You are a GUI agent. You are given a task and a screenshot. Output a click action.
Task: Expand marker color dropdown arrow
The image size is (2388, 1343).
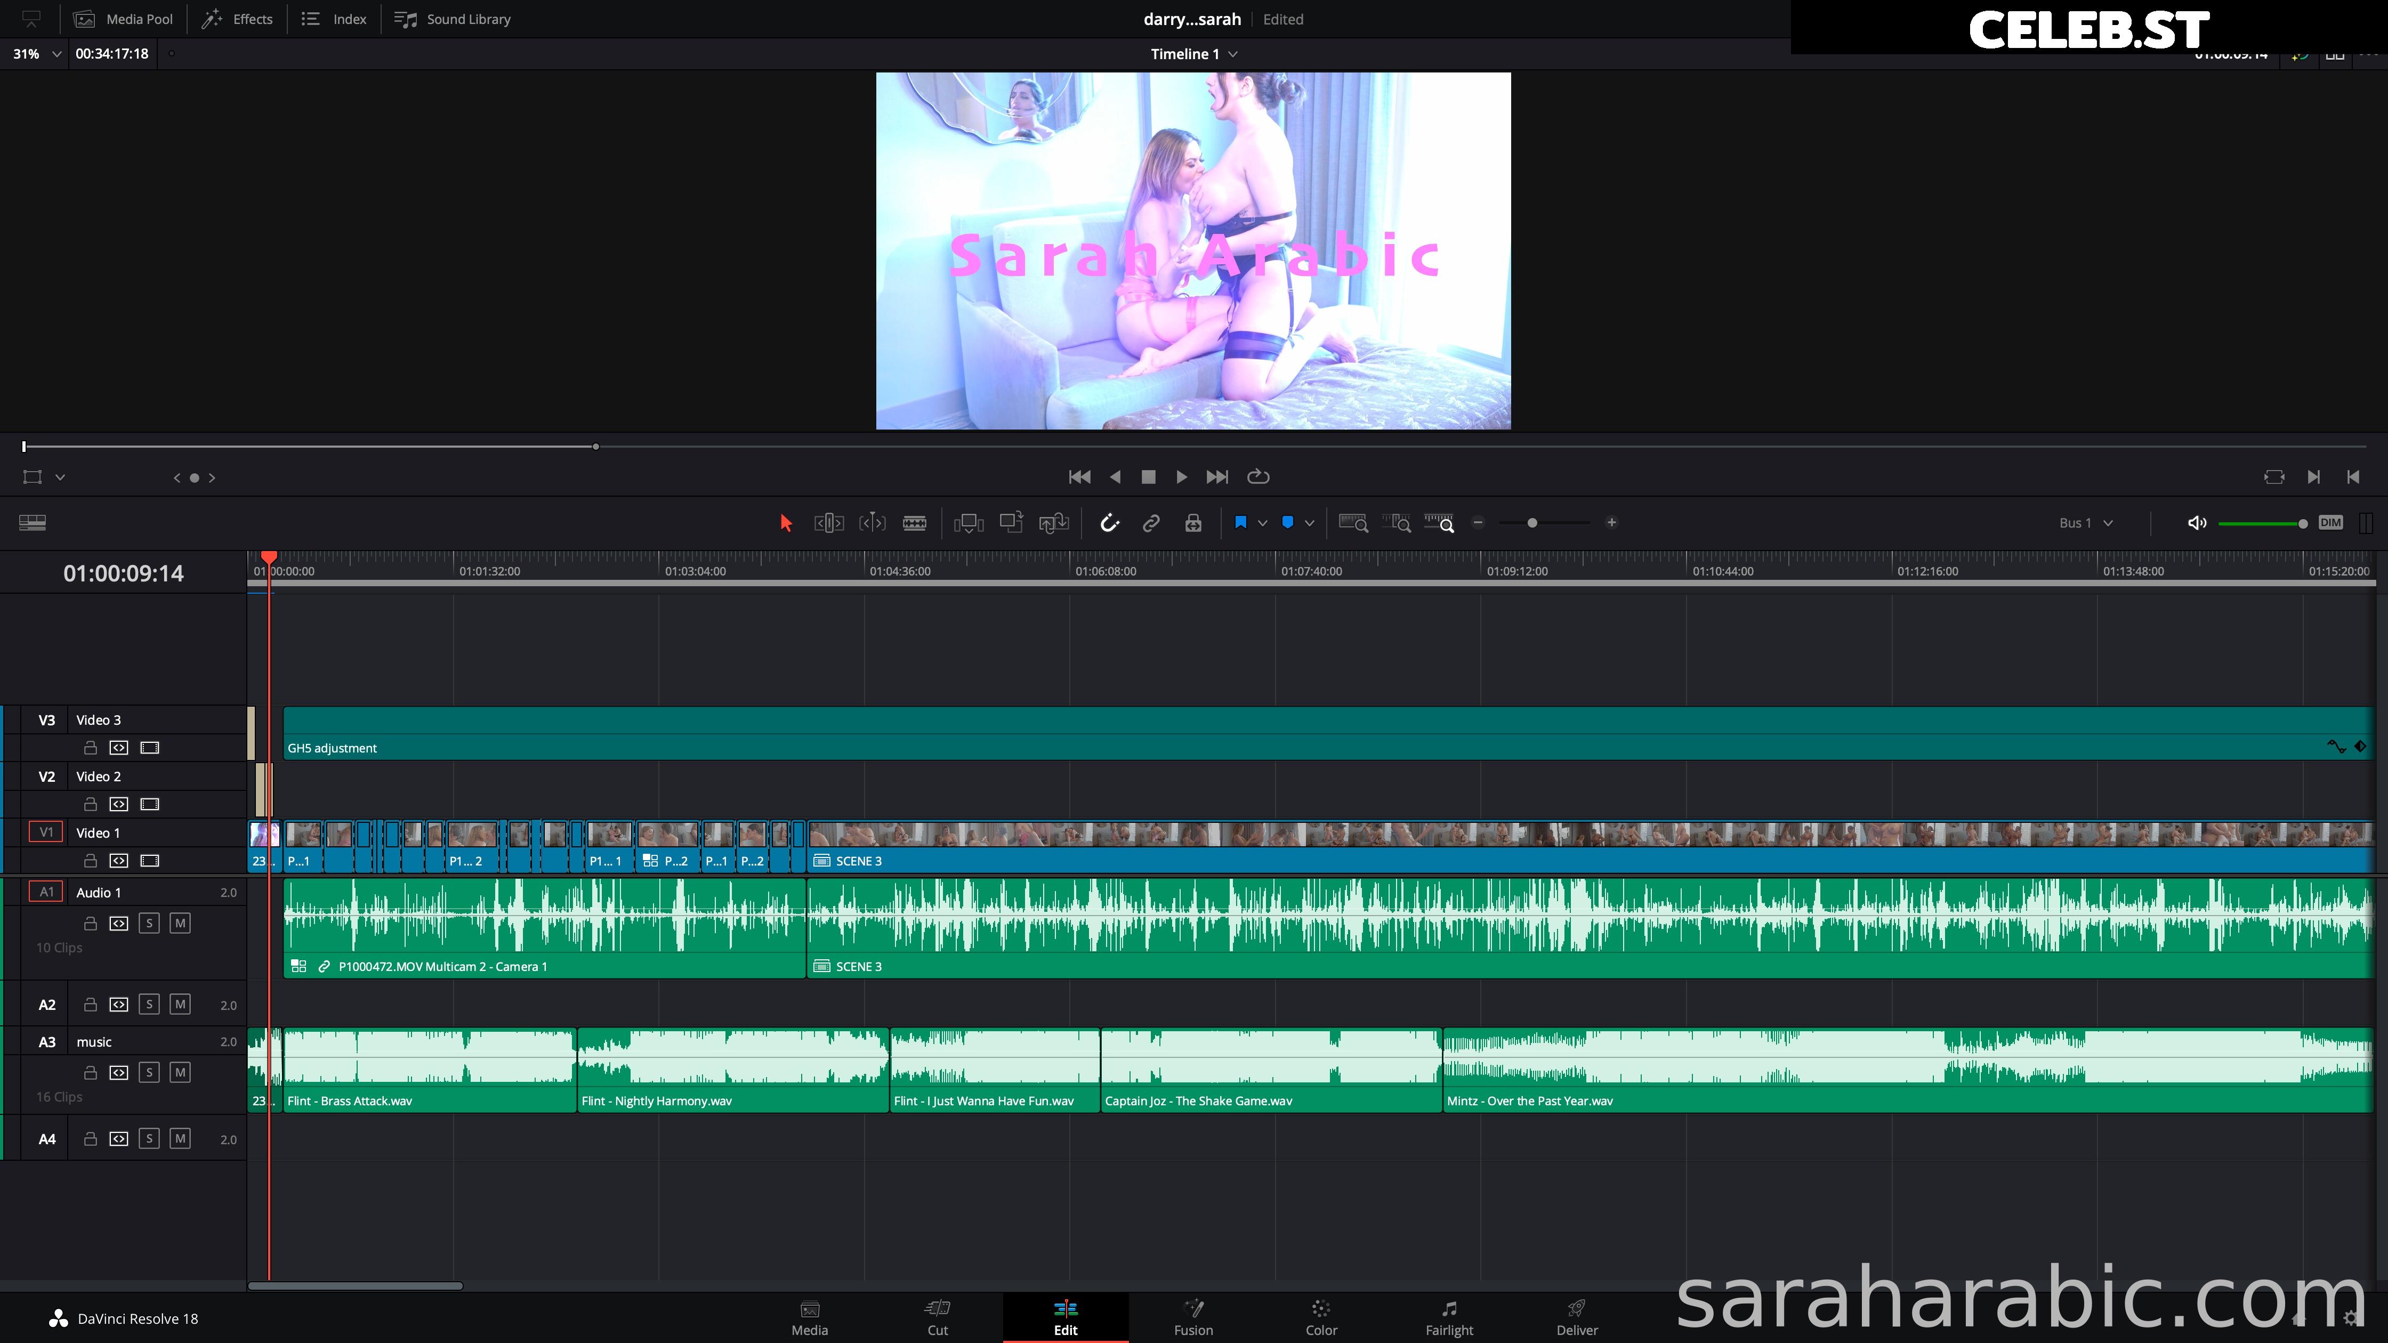pos(1309,524)
